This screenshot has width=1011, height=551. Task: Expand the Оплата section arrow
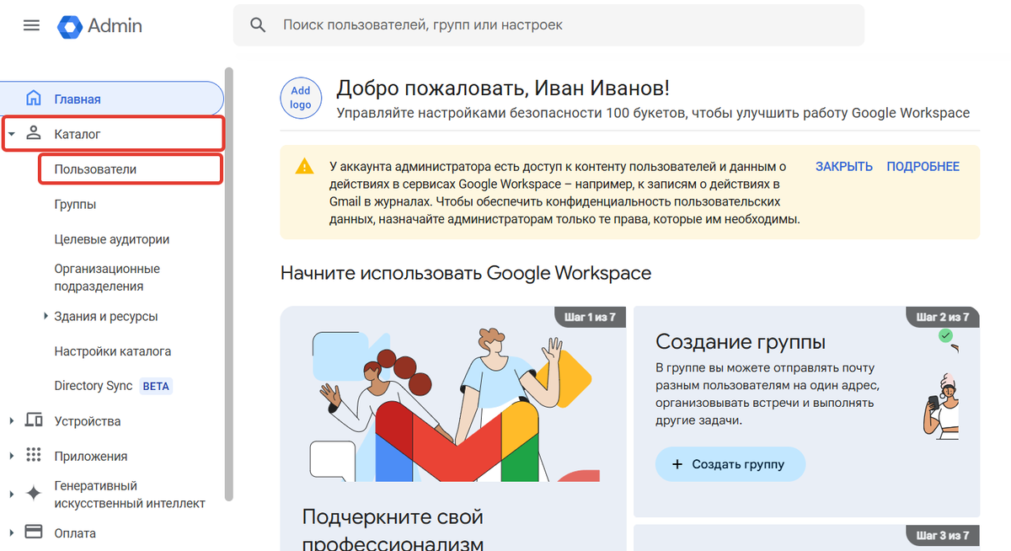tap(12, 533)
